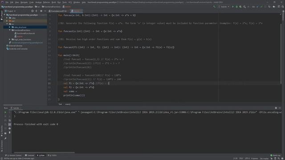Expand the out folder arrow
285x160 pixels.
pos(7,21)
